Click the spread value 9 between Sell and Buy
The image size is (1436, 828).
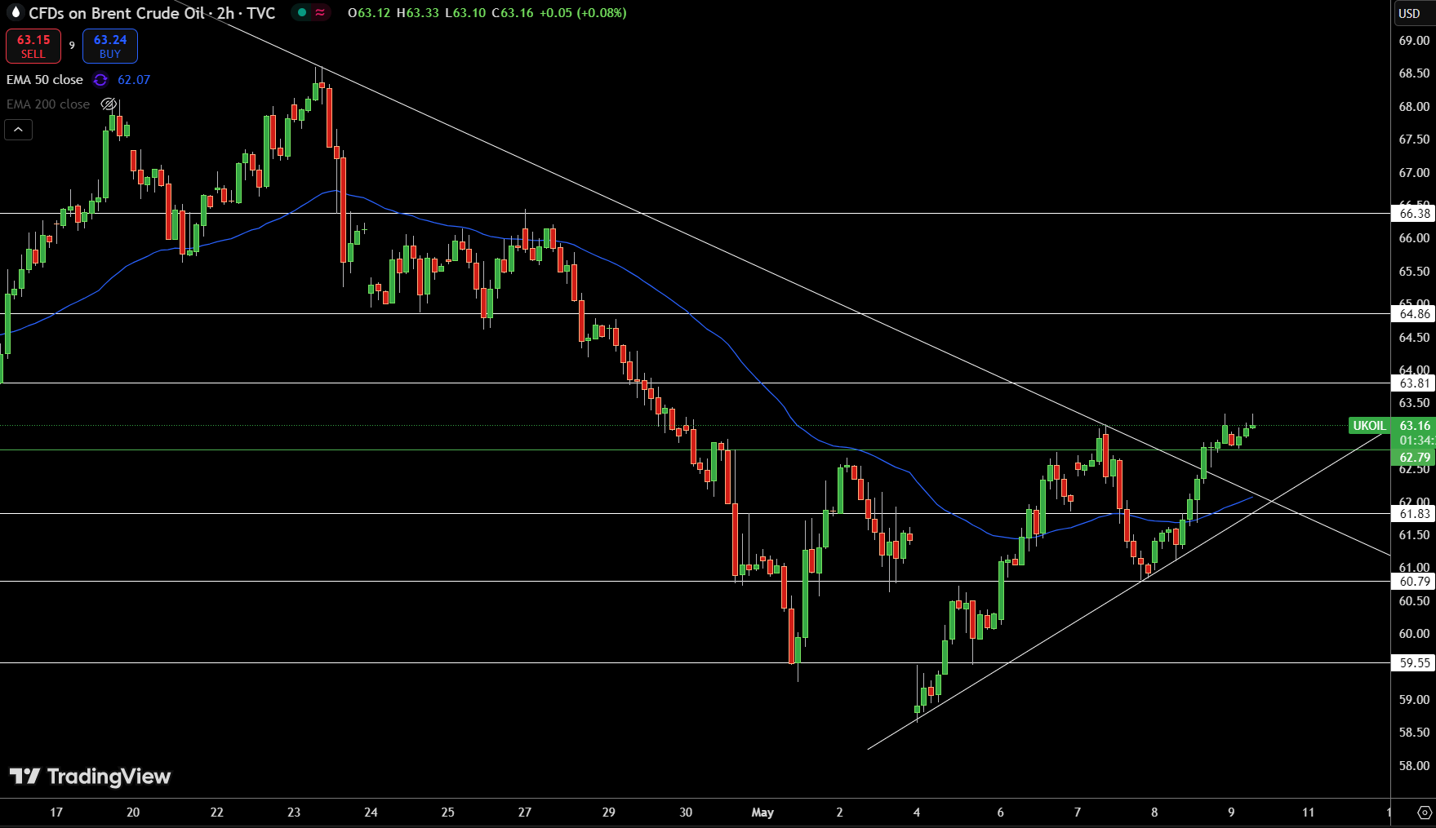(x=72, y=46)
